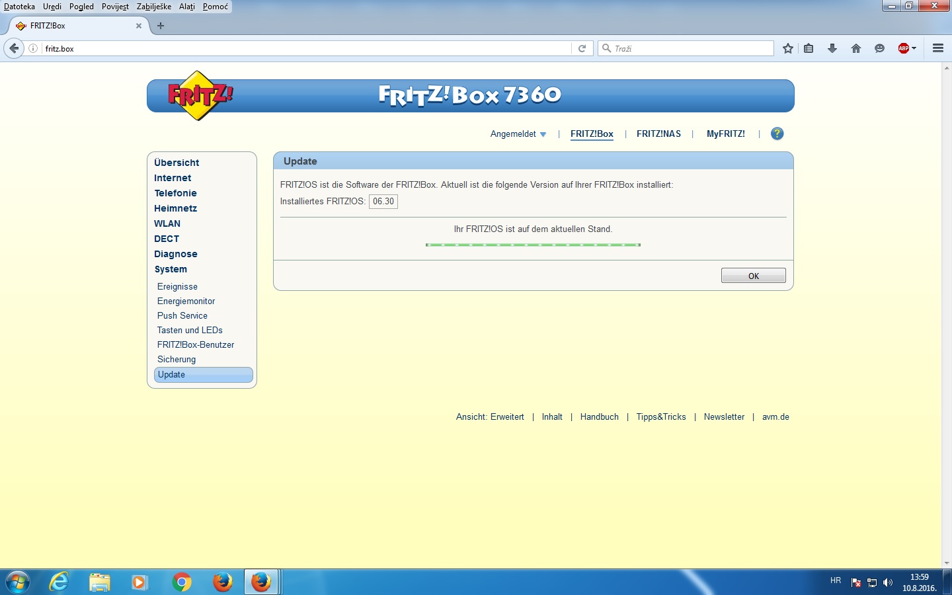
Task: Open the Adblock Plus dropdown menu
Action: pyautogui.click(x=907, y=48)
